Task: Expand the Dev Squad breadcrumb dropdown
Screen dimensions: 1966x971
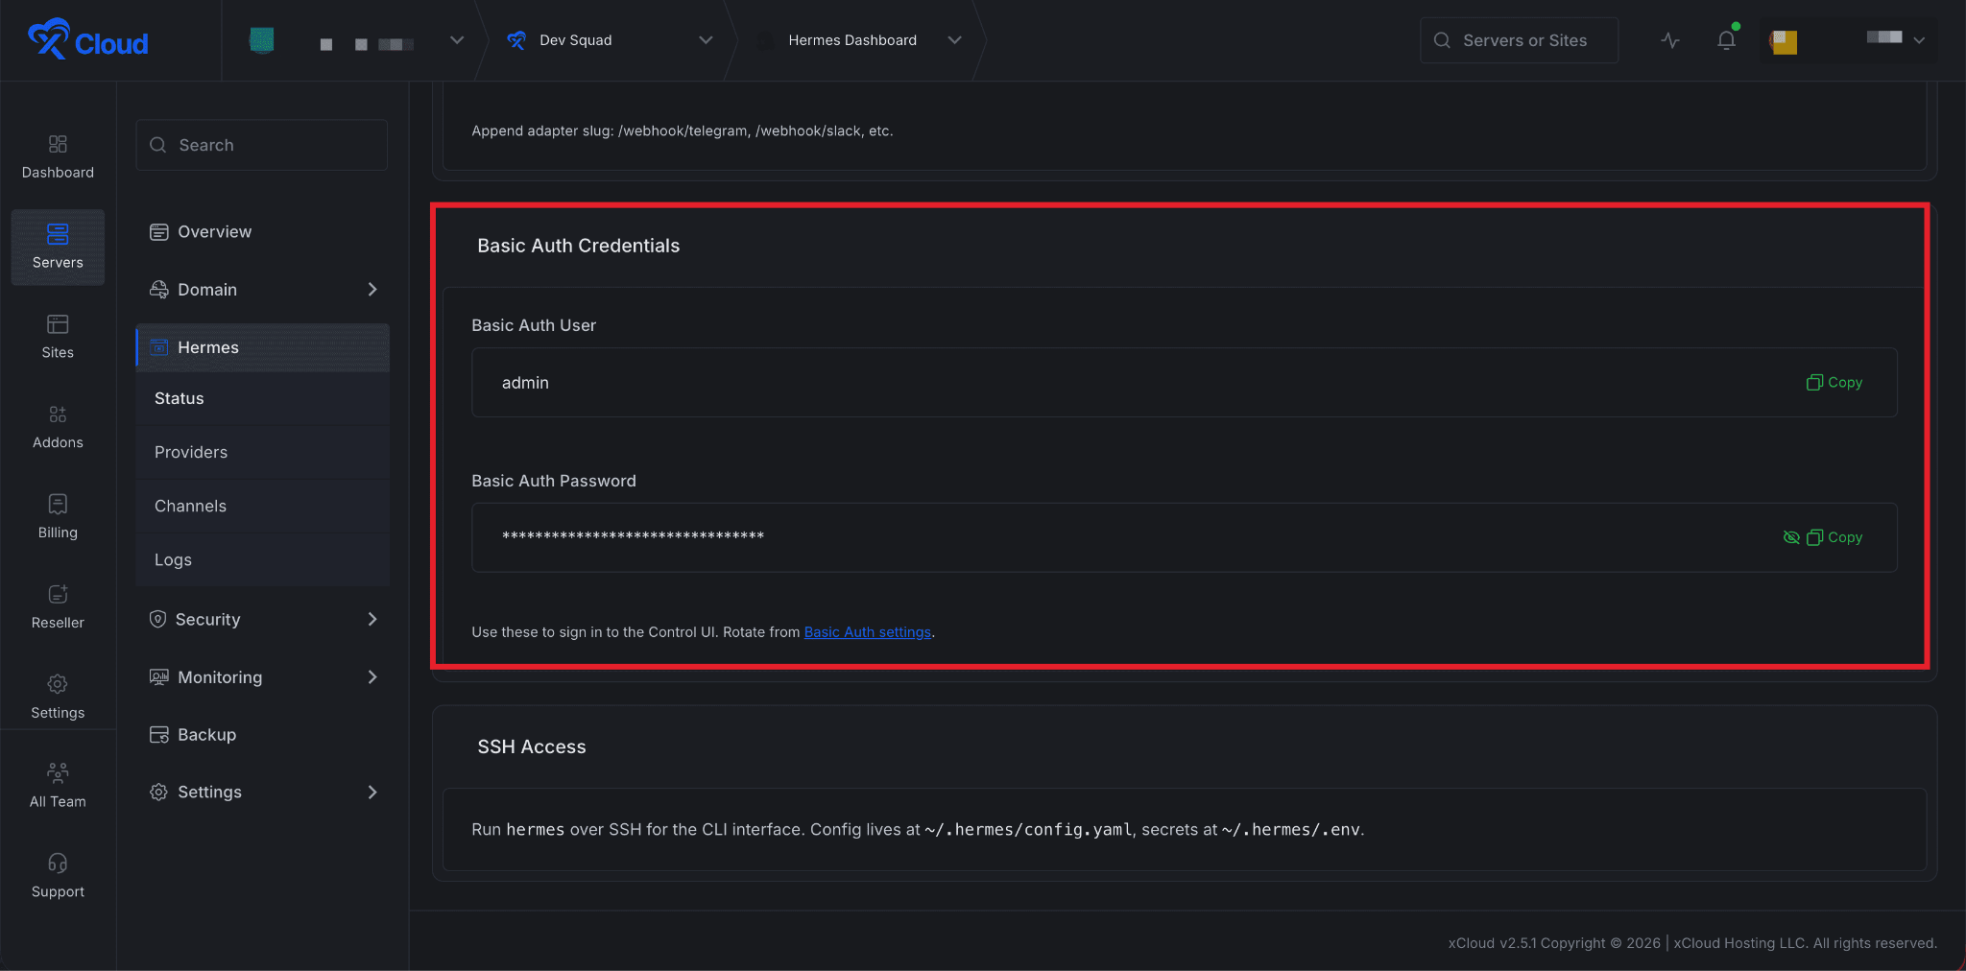Action: pyautogui.click(x=706, y=40)
